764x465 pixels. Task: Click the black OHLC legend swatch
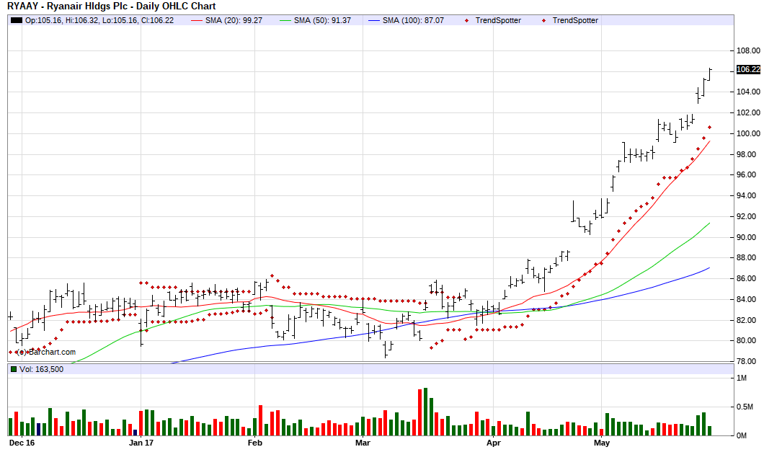click(17, 20)
